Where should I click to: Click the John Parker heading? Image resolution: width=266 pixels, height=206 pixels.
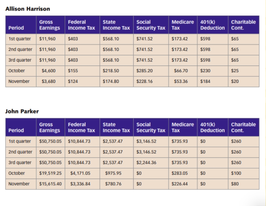(22, 111)
